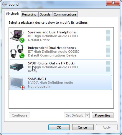This screenshot has width=122, height=135.
Task: Click the red not-plugged-in arrow badge
Action: click(23, 87)
